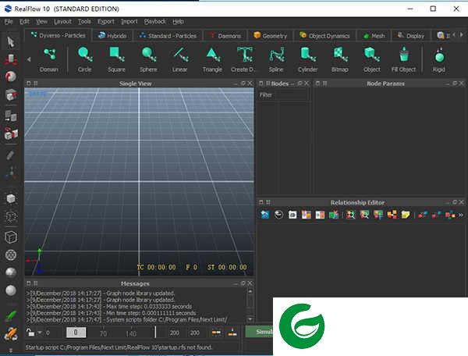Click the Create D... text emitter icon
The image size is (468, 356).
(x=244, y=59)
